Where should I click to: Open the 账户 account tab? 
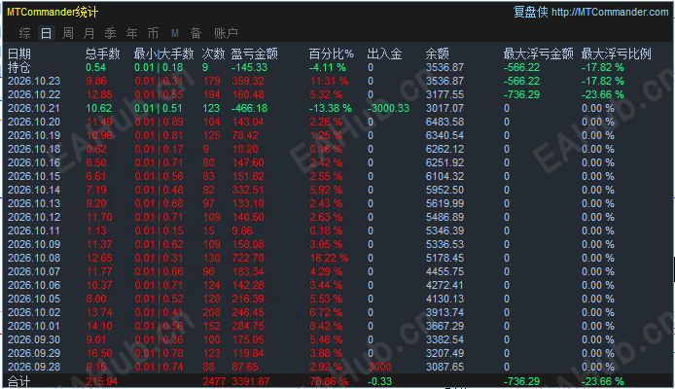click(226, 33)
